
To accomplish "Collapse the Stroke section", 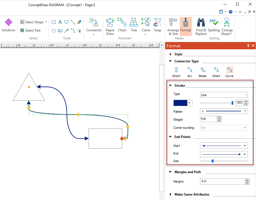I will [170, 86].
